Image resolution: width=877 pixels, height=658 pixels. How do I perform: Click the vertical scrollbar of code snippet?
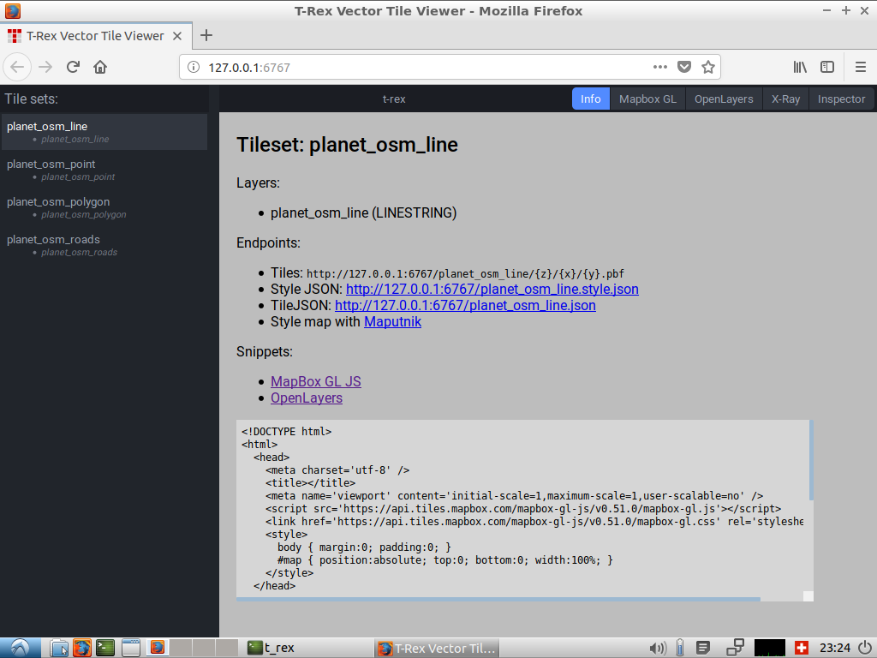(x=811, y=460)
